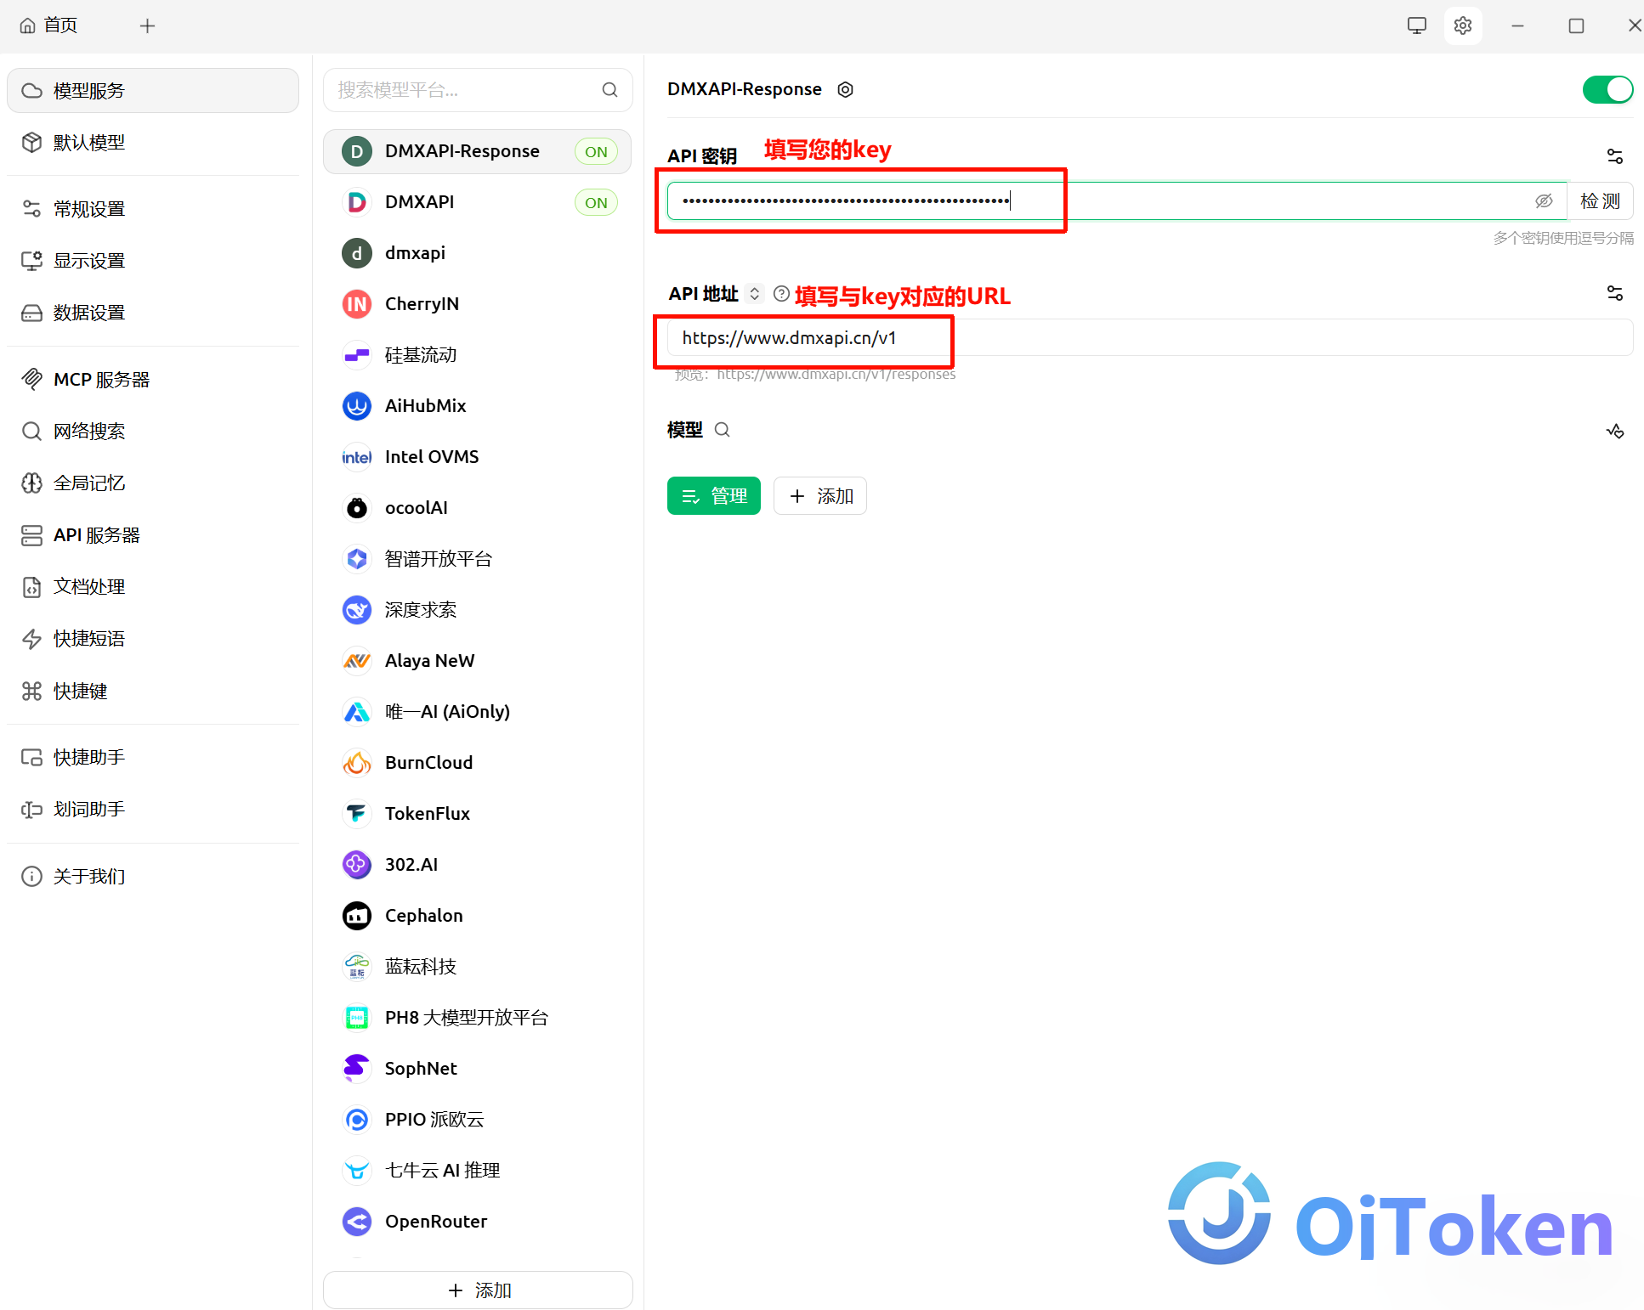Click the settings gear icon in title bar
The image size is (1644, 1310).
[1462, 25]
